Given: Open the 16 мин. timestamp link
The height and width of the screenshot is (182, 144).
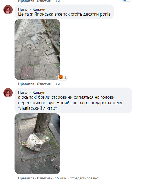Looking at the screenshot, I should pyautogui.click(x=61, y=178).
